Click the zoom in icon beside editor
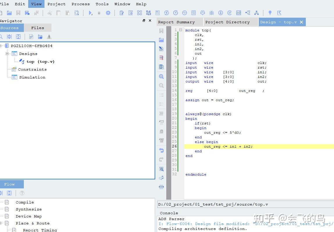The width and height of the screenshot is (334, 232). [161, 76]
